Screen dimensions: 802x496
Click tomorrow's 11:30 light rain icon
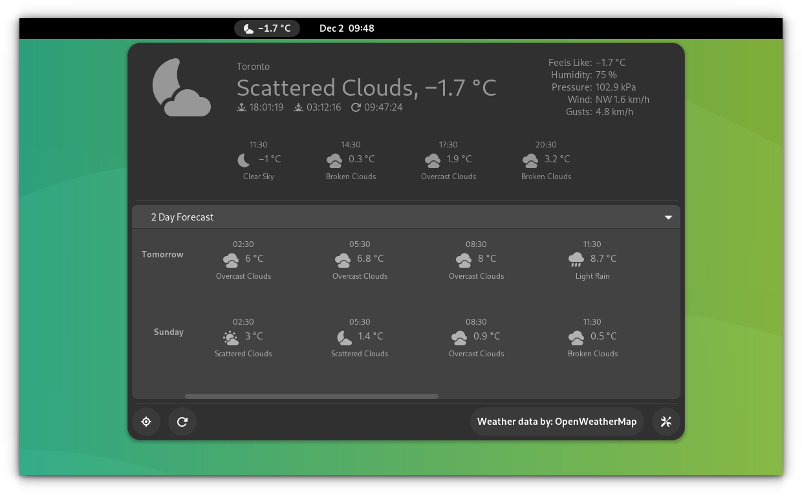click(576, 259)
